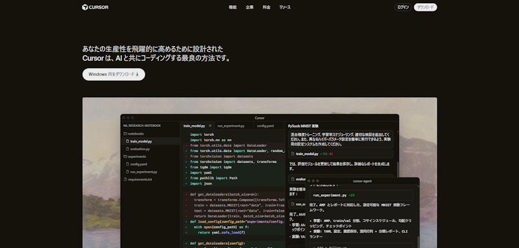The height and width of the screenshot is (248, 519).
Task: Open the 企業 navigation menu
Action: 250,7
